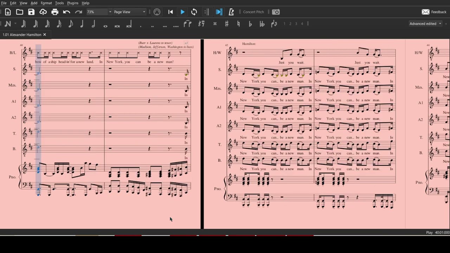Screen dimensions: 450x253
Task: Open the Page View mode dropdown
Action: point(129,12)
